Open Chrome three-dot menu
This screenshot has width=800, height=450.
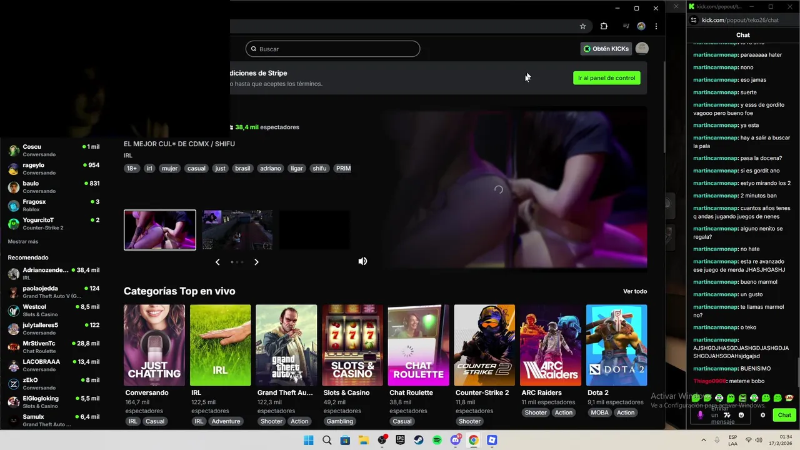(656, 26)
